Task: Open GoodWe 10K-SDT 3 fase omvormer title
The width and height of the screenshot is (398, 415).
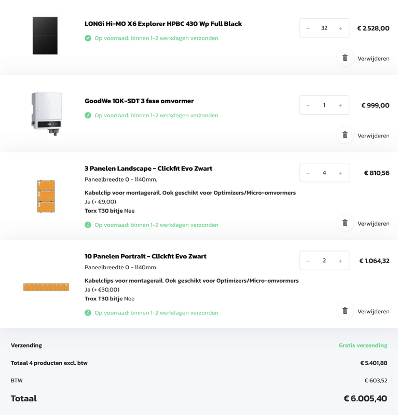Action: [139, 101]
